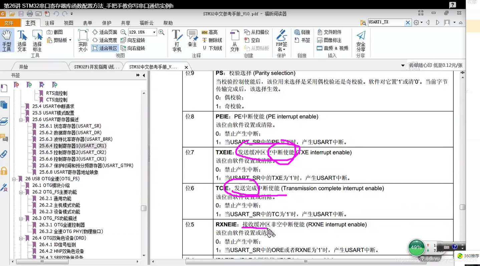Switch to the View ribbon tab (视图)

pos(68,23)
